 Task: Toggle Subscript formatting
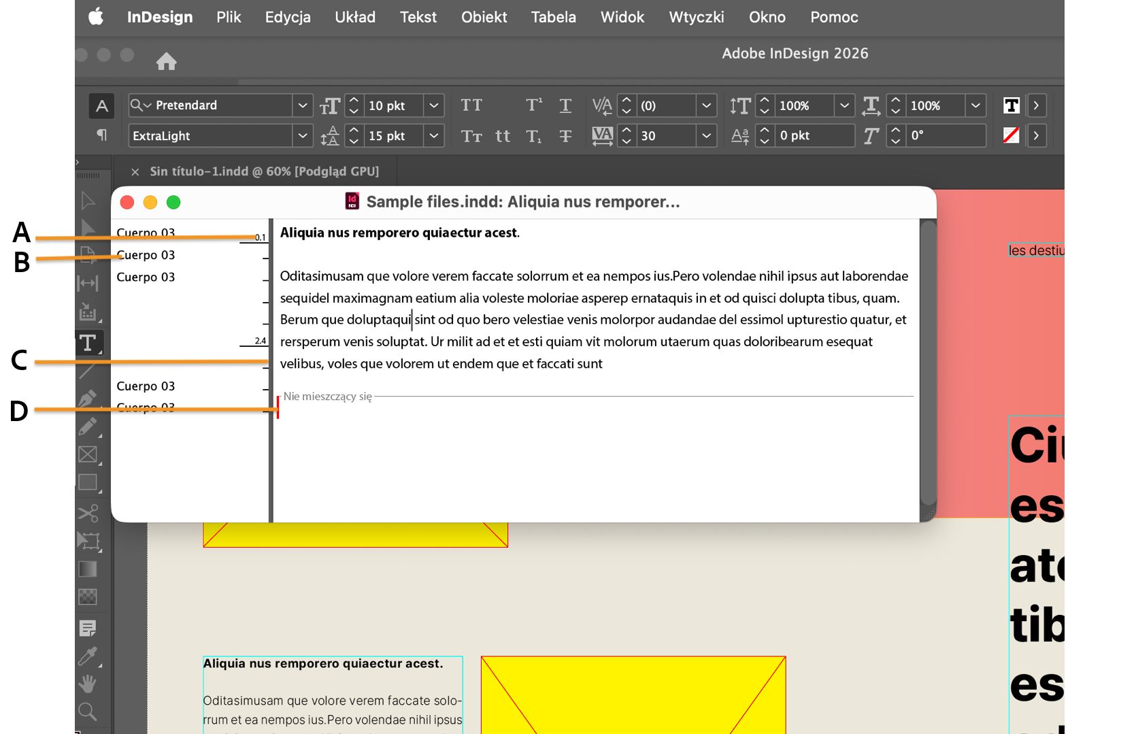tap(535, 136)
